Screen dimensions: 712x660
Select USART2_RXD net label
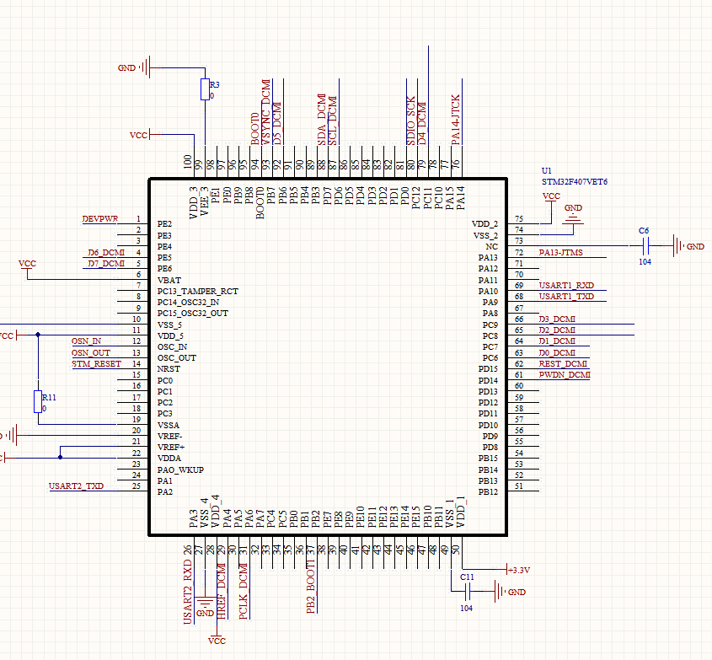tap(188, 592)
